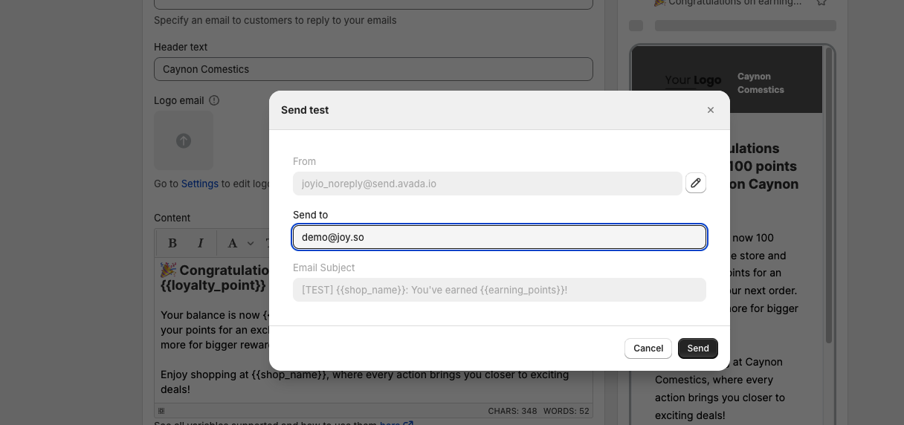Select the font color A icon
Screen dimensions: 904x425
pos(233,243)
